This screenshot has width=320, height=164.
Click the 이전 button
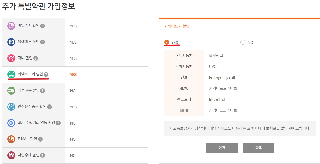(222, 148)
